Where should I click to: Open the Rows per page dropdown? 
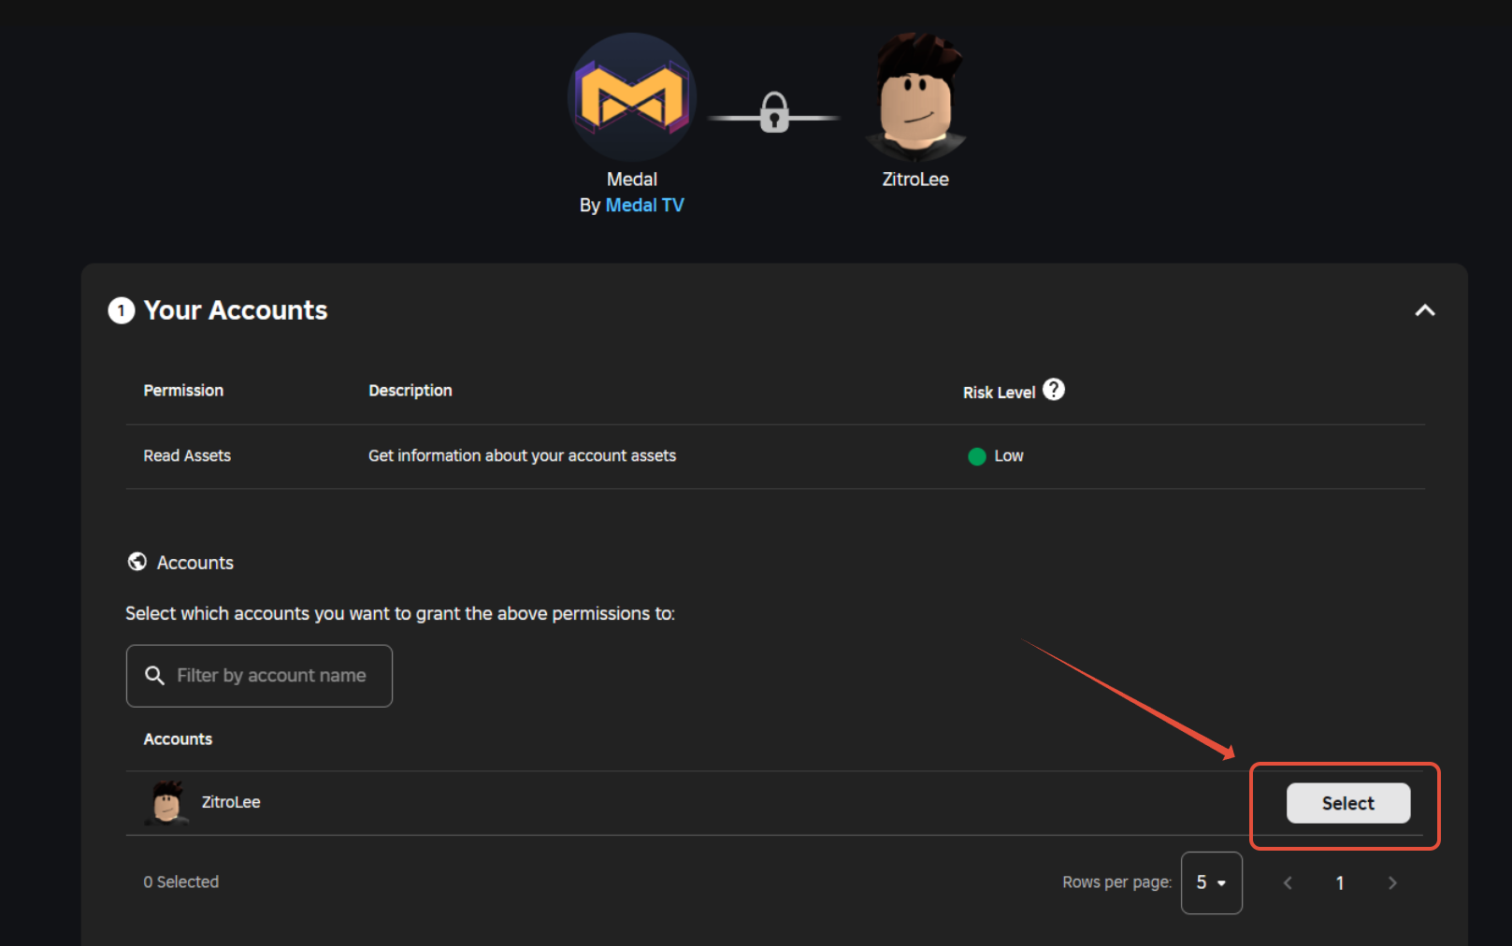pyautogui.click(x=1212, y=882)
